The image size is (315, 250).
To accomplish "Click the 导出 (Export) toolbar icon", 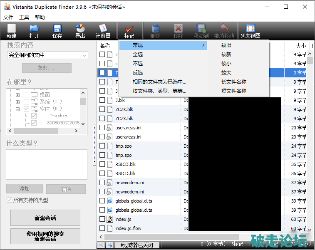I will (80, 31).
